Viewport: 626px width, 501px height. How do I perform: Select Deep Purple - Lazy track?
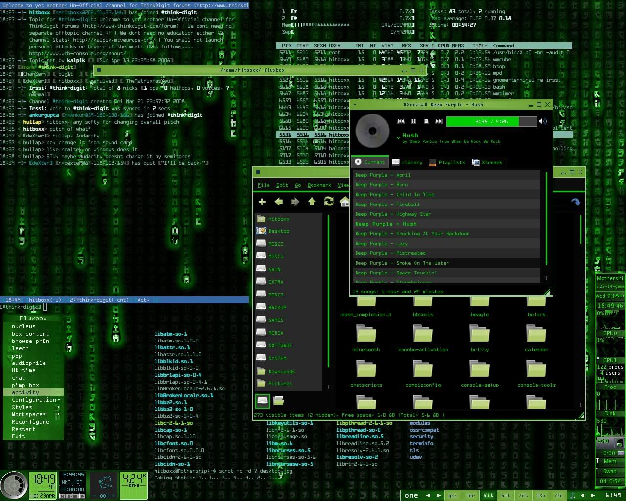[447, 243]
